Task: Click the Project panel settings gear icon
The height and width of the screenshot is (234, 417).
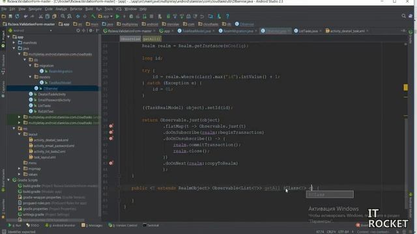Action: pyautogui.click(x=91, y=31)
